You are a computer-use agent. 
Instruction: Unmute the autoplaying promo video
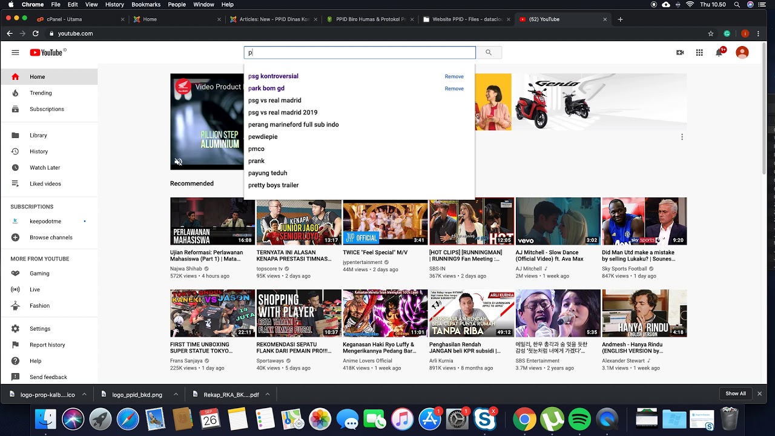179,162
